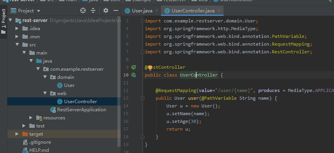Click the UserController class icon in tree
334x153 pixels.
click(x=60, y=102)
